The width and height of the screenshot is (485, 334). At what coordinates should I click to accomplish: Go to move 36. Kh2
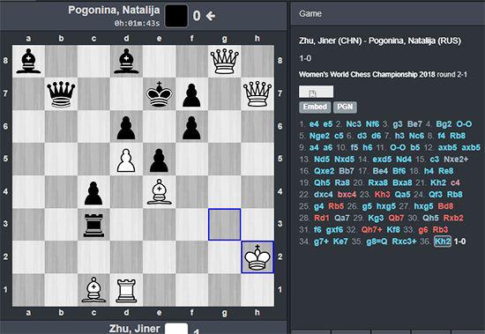tap(443, 241)
